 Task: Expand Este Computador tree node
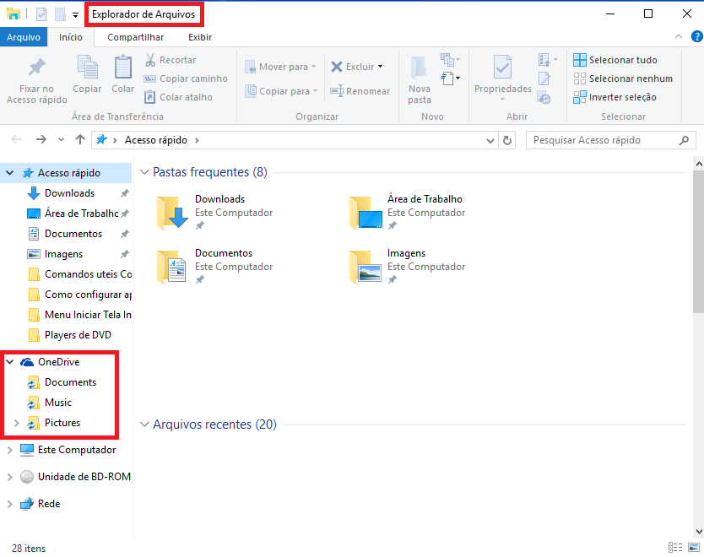[10, 450]
